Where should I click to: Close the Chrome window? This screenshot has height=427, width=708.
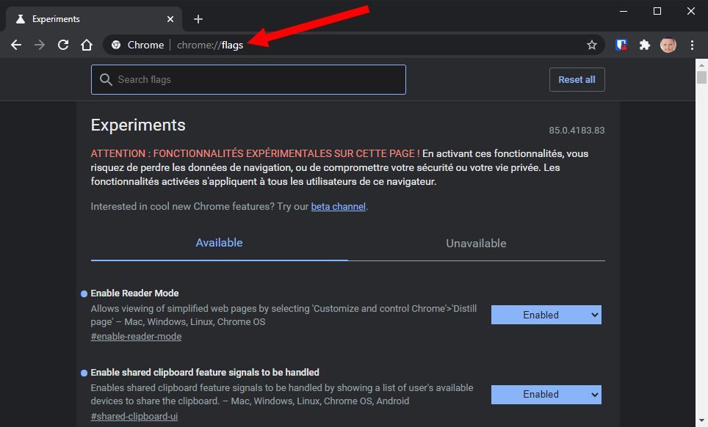(691, 11)
